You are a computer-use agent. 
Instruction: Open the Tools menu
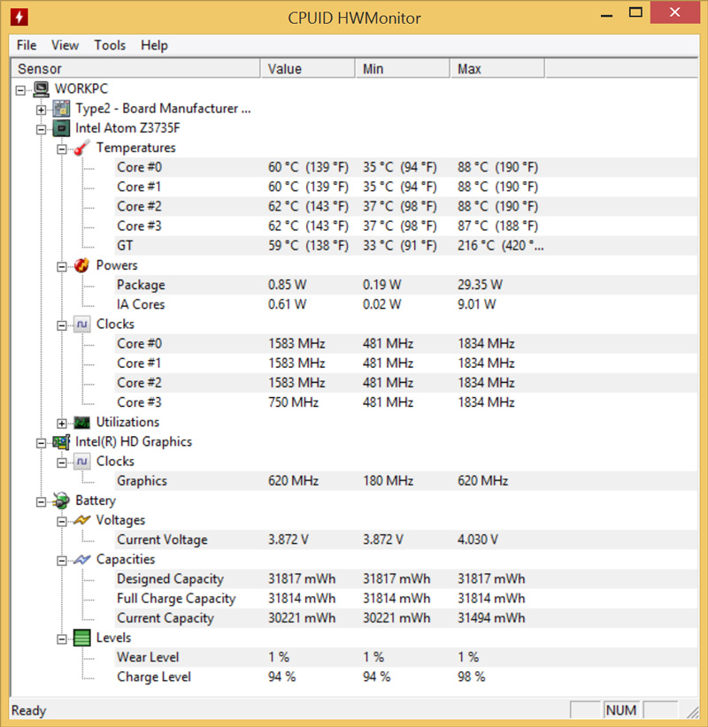[x=110, y=45]
